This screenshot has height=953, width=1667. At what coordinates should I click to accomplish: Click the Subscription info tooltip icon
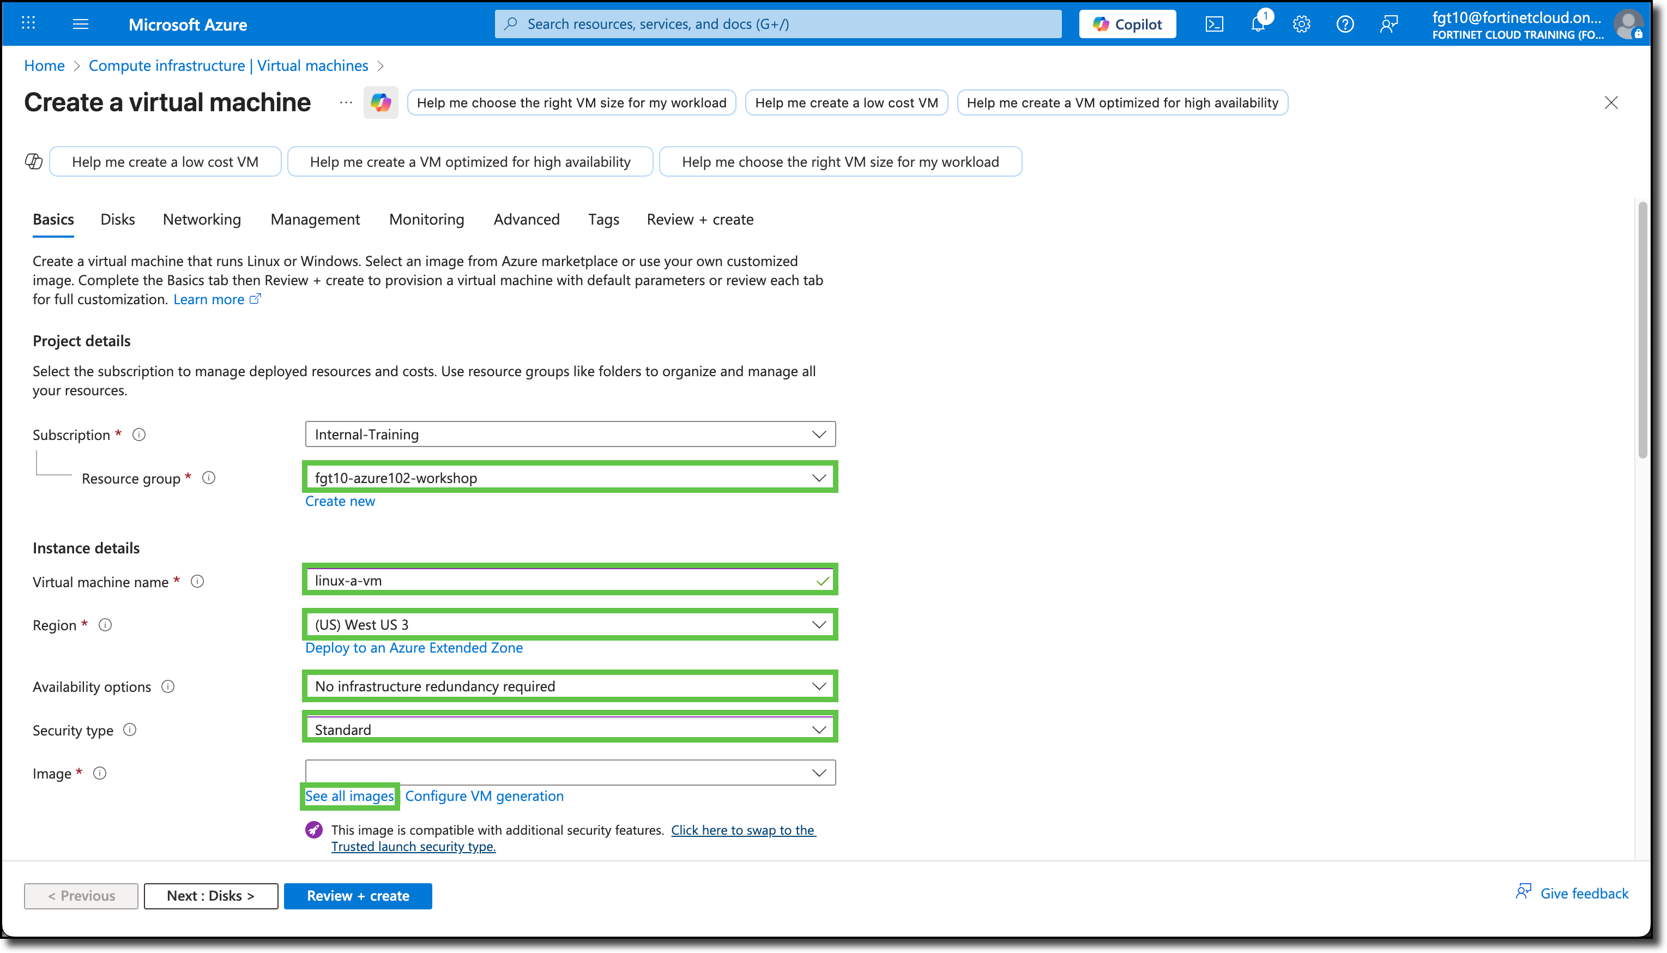coord(140,434)
